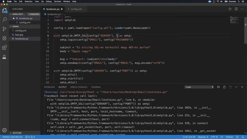The image size is (247, 139).
Task: Clear the output panel
Action: (x=218, y=87)
